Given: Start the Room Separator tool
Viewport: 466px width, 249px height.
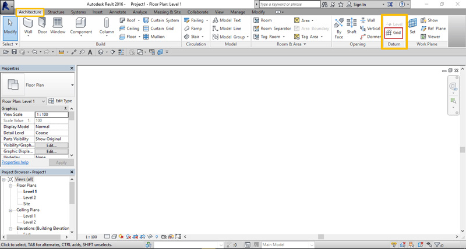Looking at the screenshot, I should pos(272,29).
